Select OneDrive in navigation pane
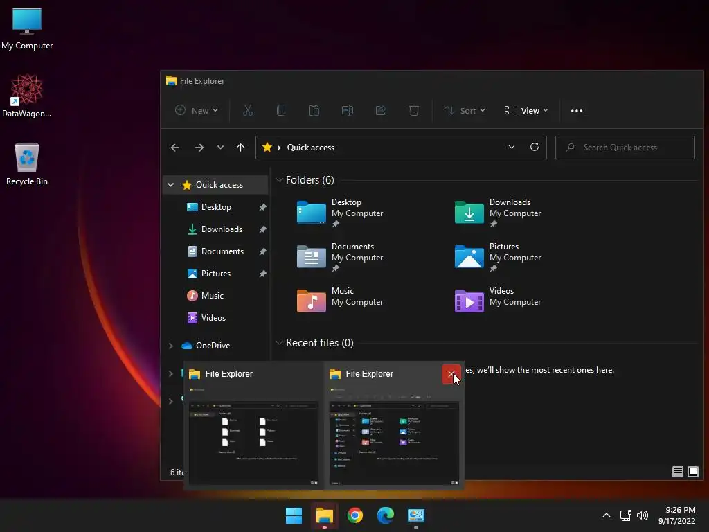 (213, 346)
